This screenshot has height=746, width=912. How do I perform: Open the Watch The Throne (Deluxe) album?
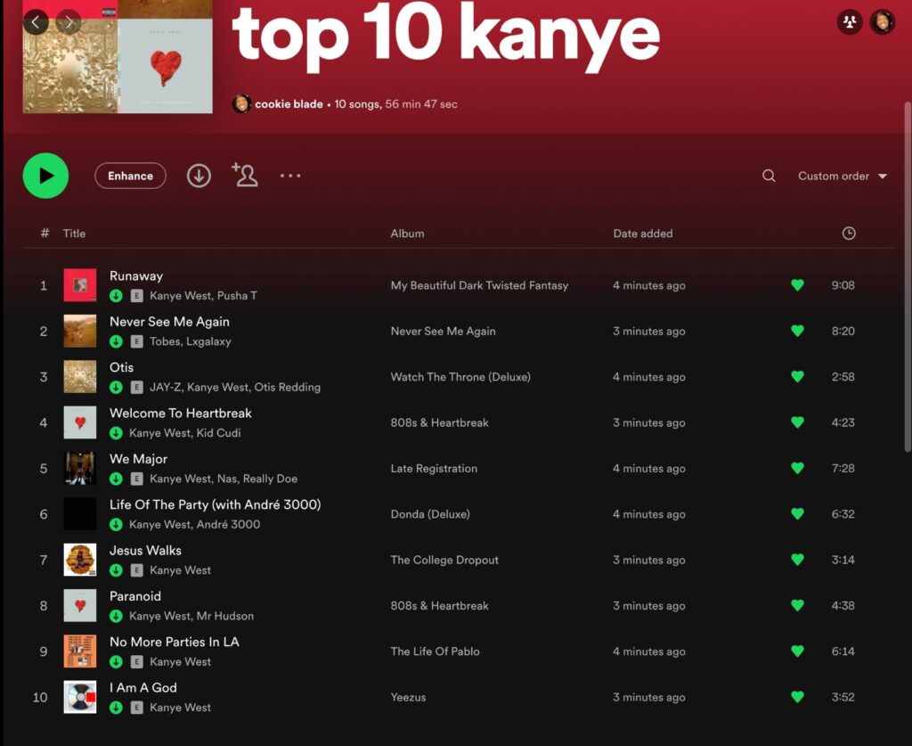pyautogui.click(x=460, y=377)
